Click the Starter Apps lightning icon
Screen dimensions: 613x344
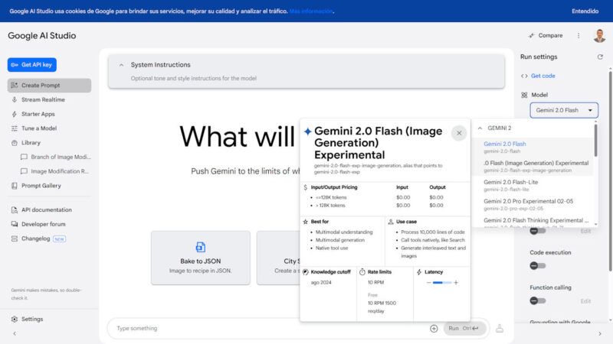tap(15, 114)
